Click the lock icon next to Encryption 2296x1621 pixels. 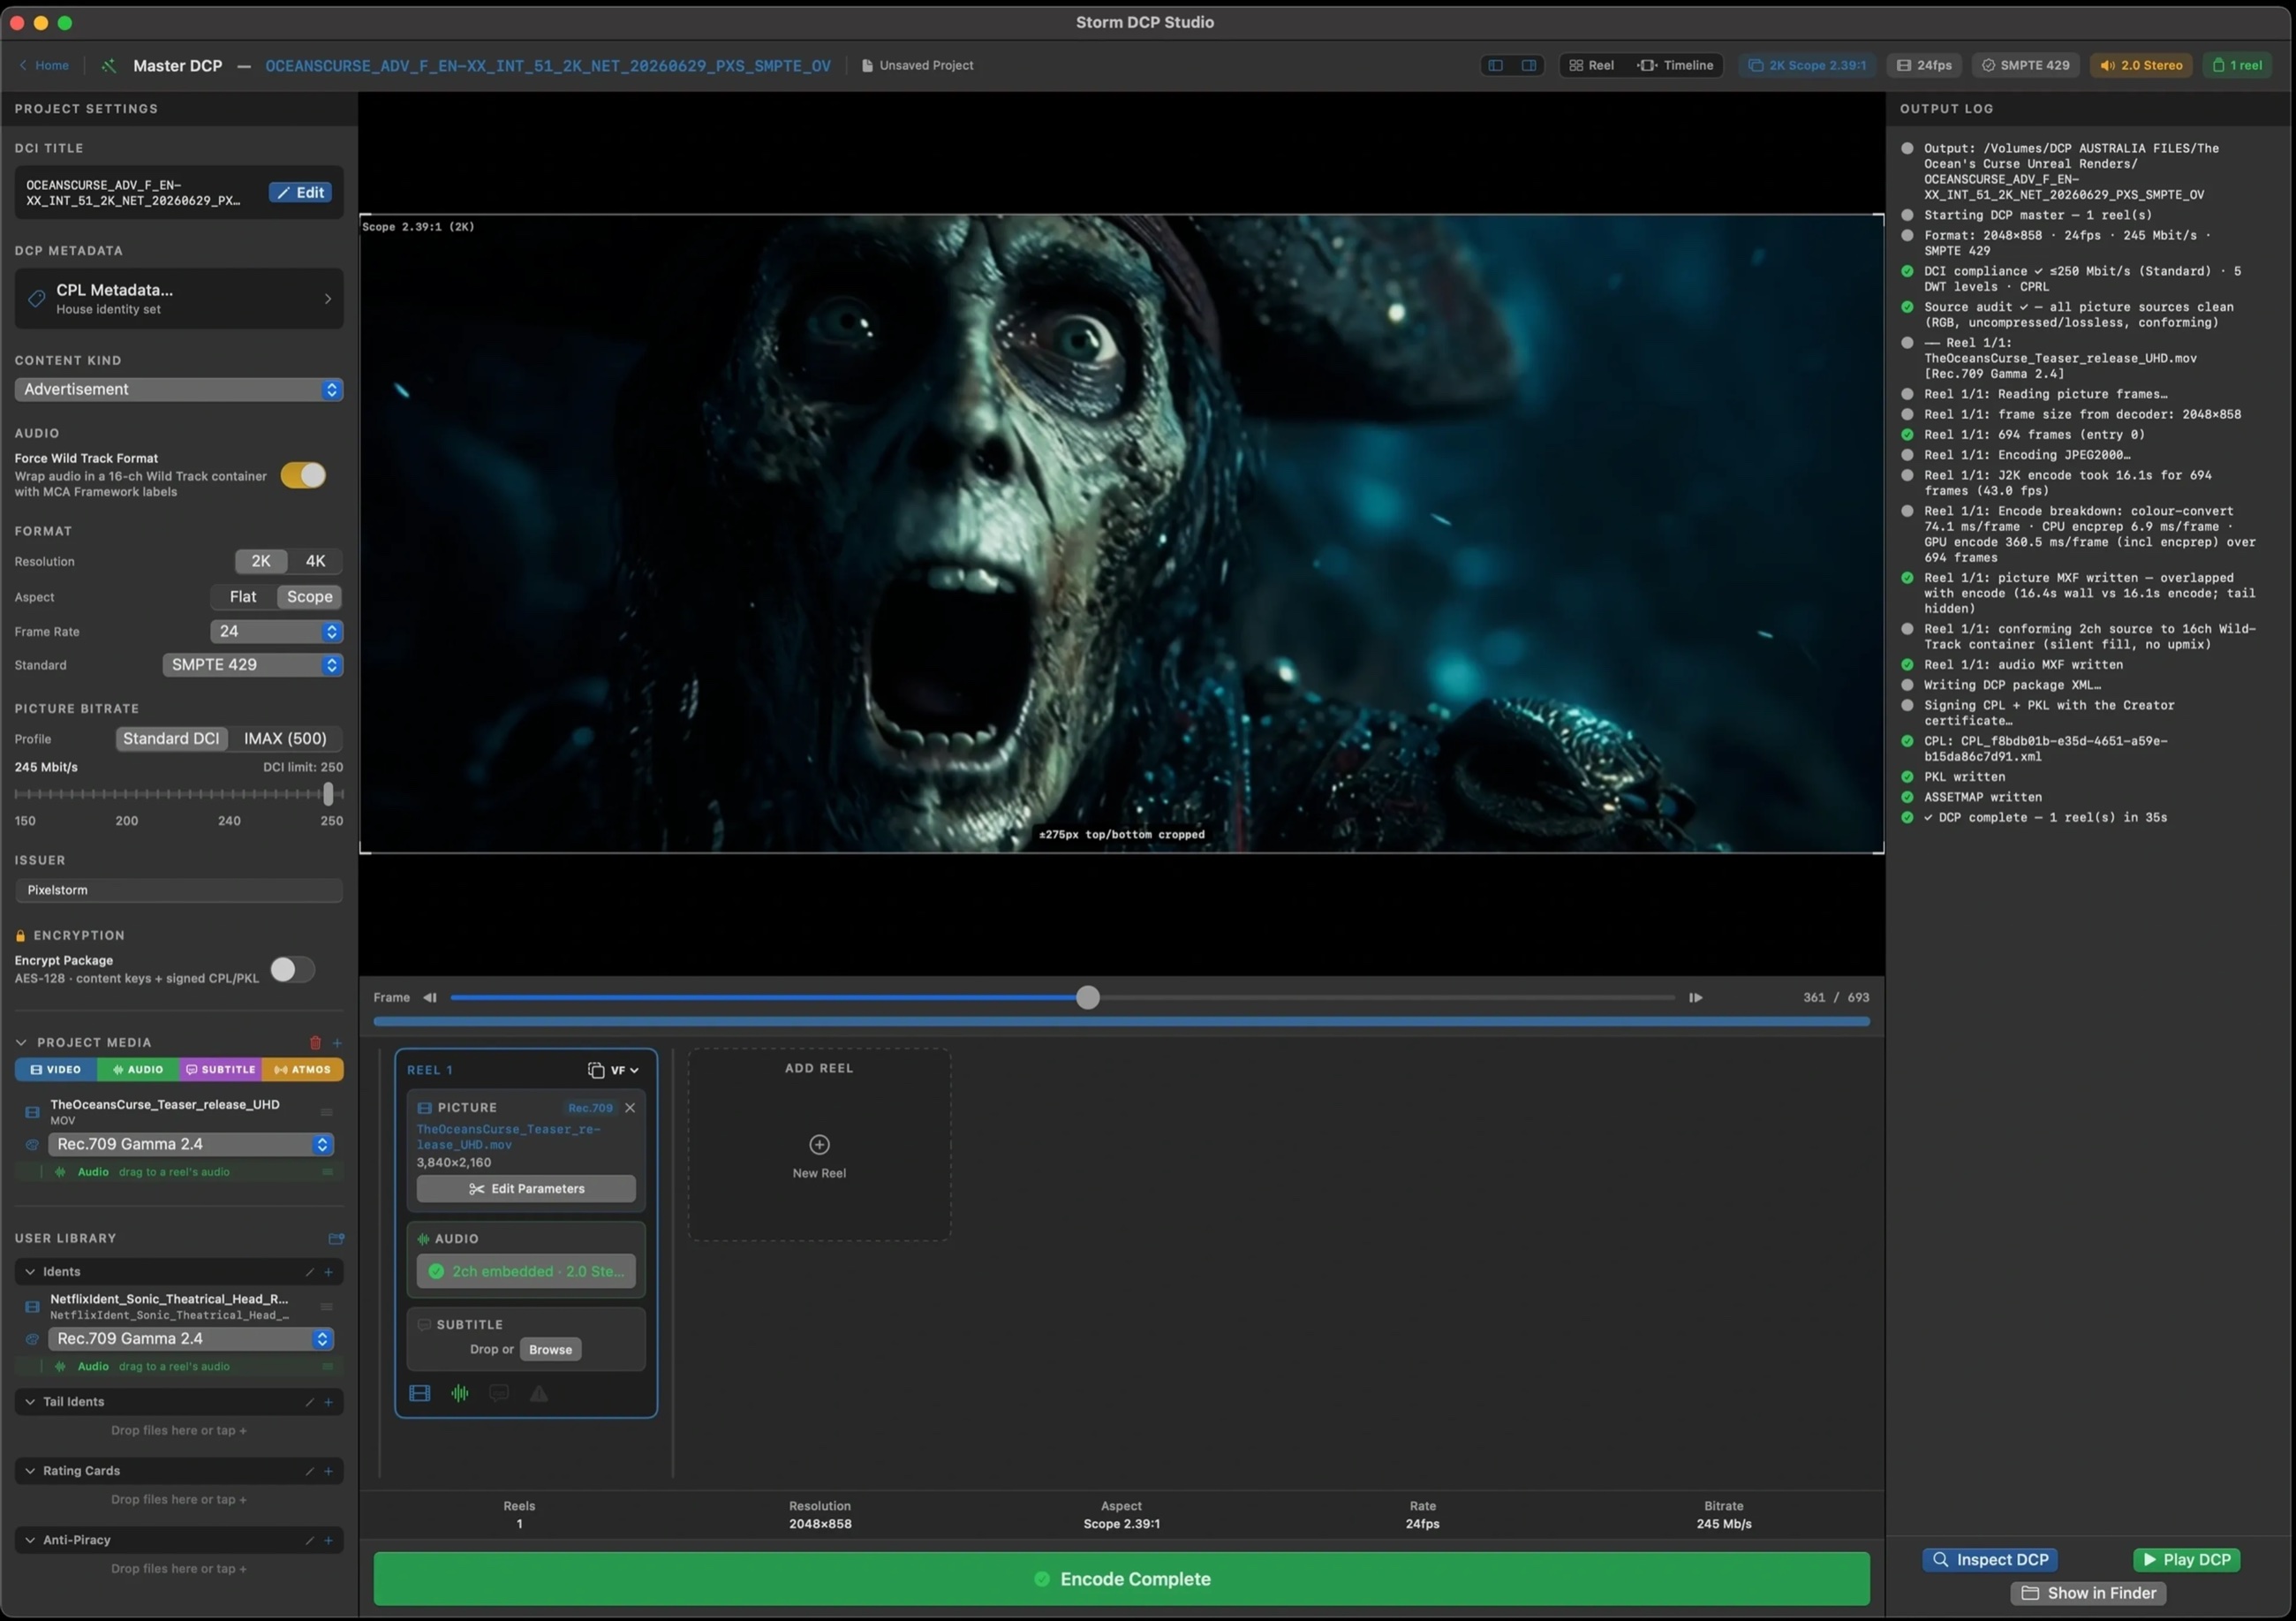point(20,935)
